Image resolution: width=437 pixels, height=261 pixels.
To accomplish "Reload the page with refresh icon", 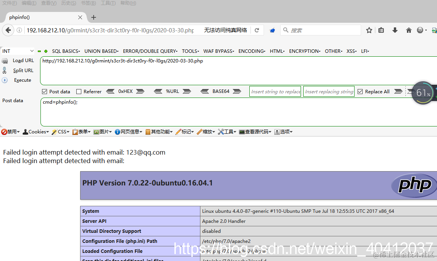I will click(x=257, y=30).
